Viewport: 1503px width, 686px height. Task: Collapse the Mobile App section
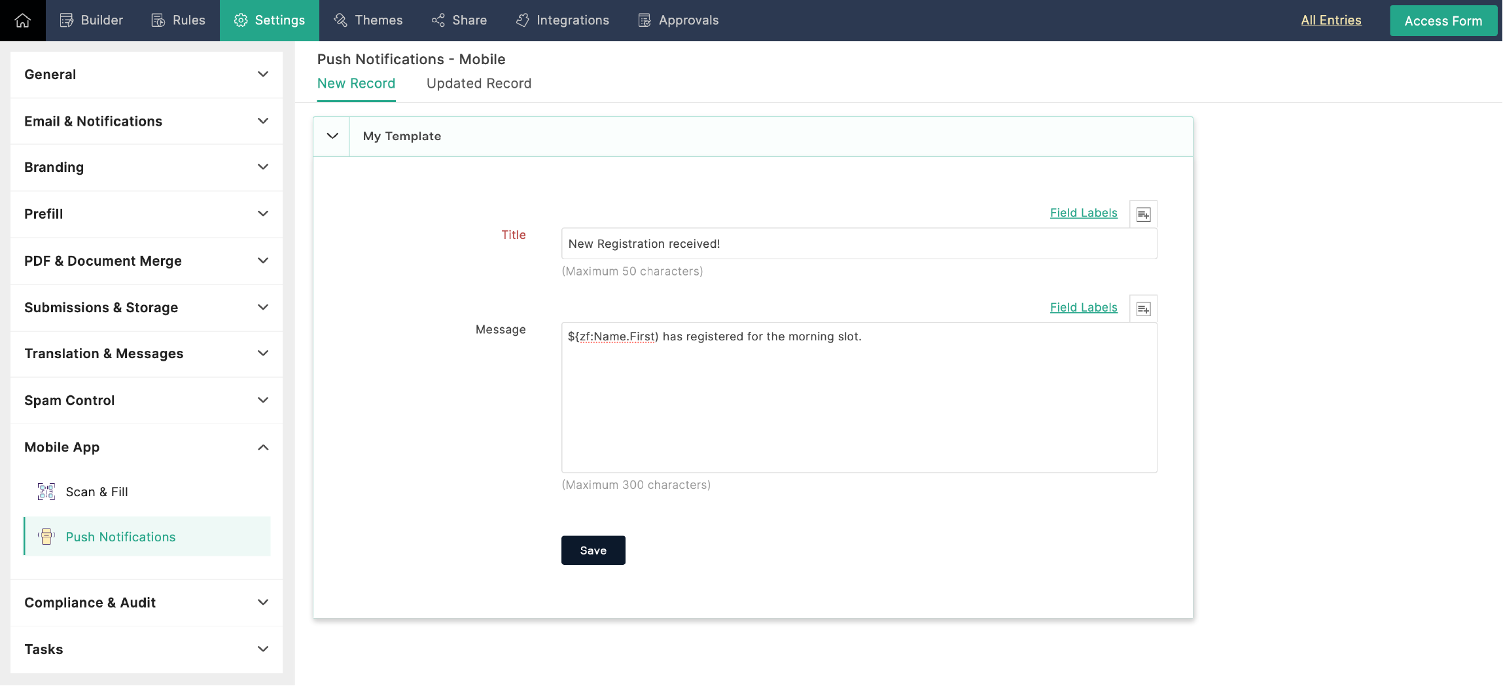pyautogui.click(x=147, y=447)
